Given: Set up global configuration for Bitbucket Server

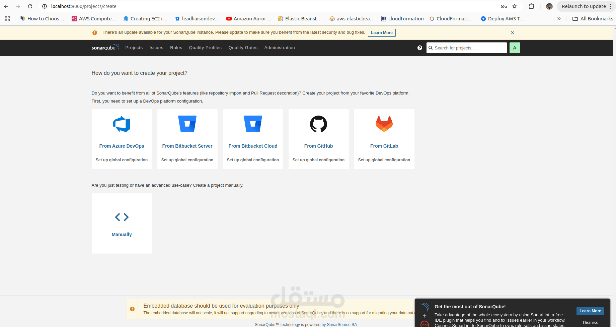Looking at the screenshot, I should coord(187,160).
